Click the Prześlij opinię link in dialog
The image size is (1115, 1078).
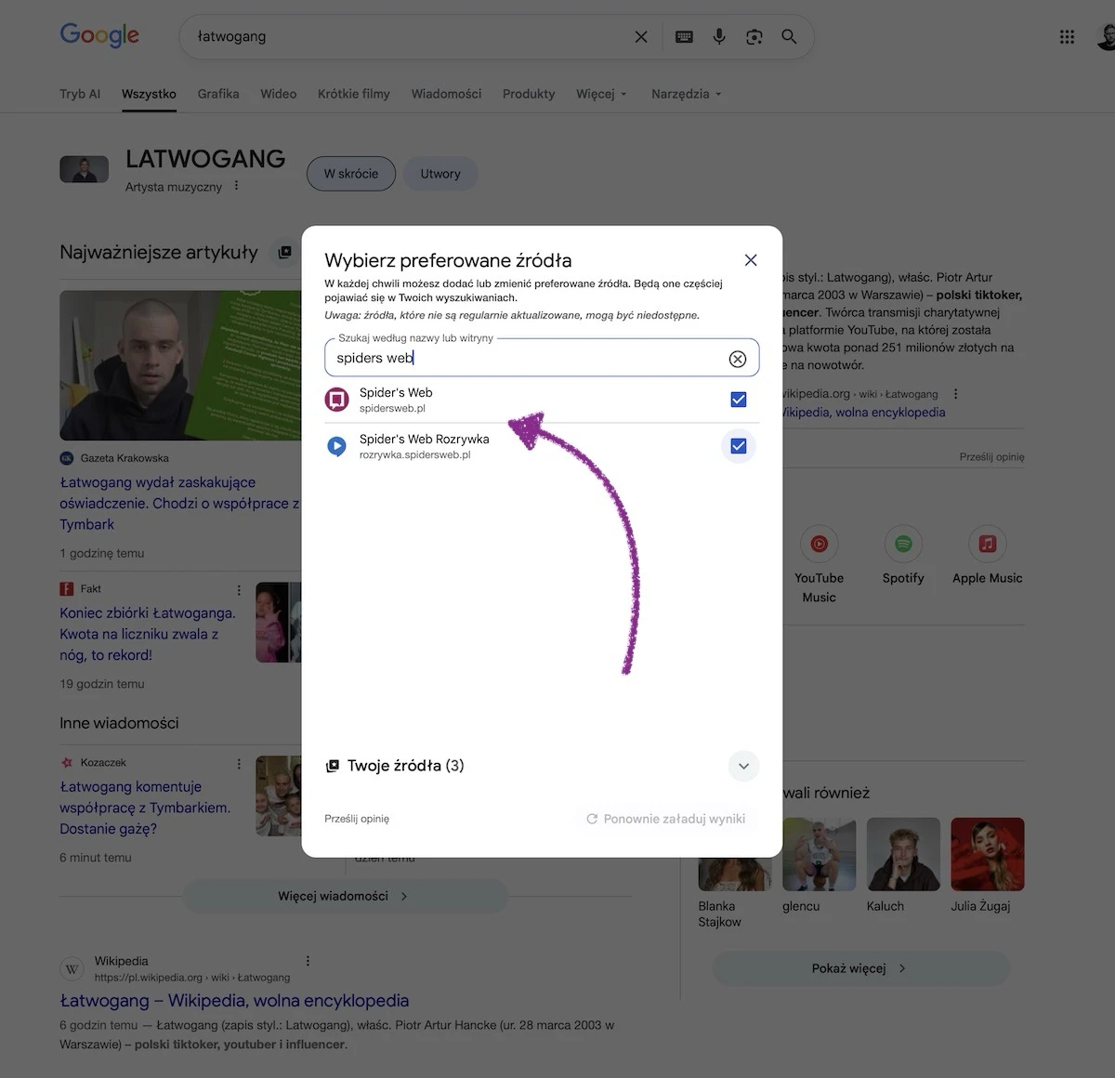(357, 819)
